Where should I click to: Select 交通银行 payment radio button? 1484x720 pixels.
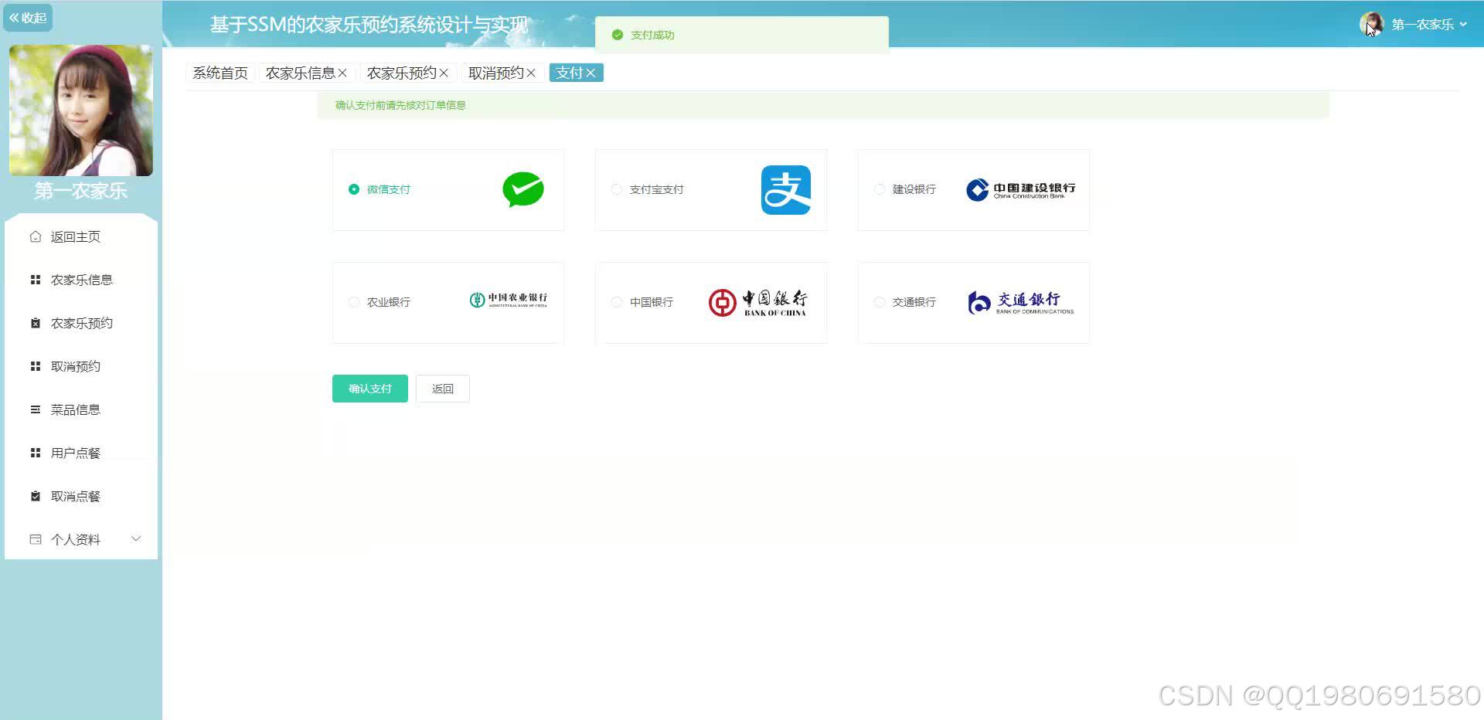pyautogui.click(x=879, y=302)
